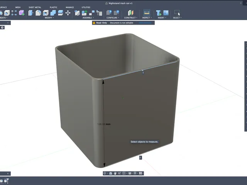Click the Zoom magnifier tool

(119, 173)
